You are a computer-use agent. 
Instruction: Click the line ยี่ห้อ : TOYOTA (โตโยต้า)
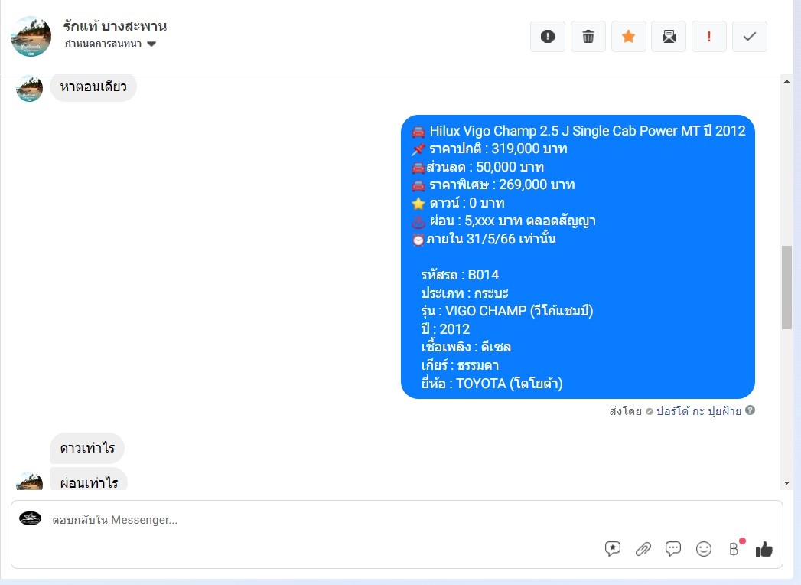[492, 384]
